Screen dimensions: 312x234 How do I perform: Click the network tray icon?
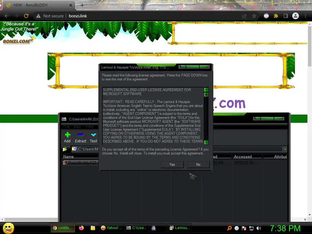[251, 228]
